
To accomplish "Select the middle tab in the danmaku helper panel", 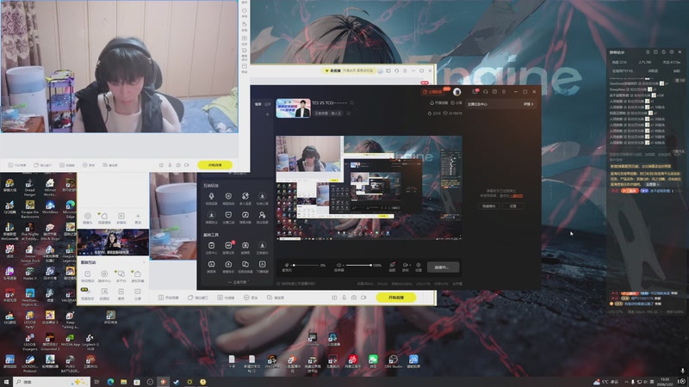I will click(653, 71).
